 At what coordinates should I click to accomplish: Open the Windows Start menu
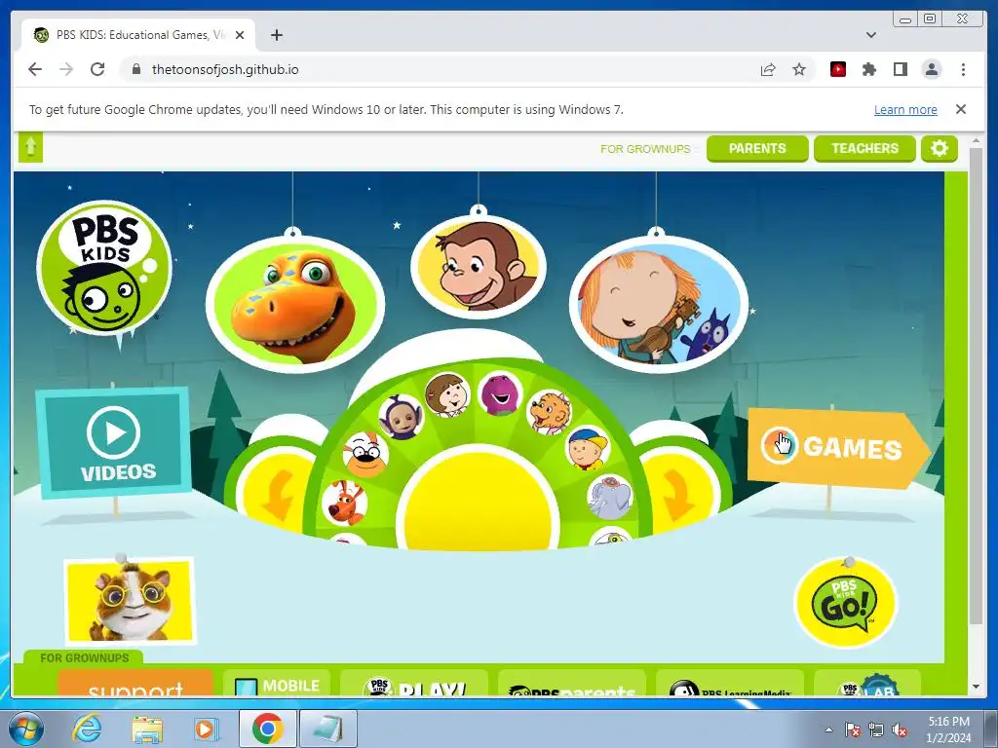point(26,729)
